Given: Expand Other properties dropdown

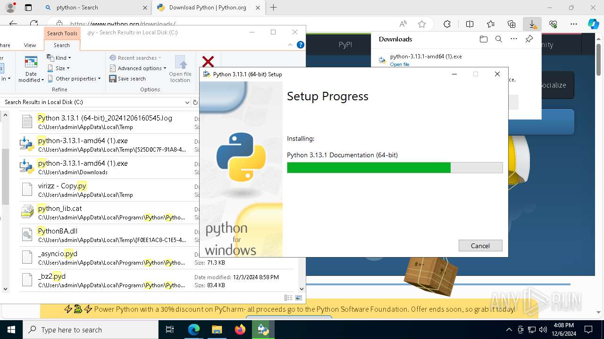Looking at the screenshot, I should click(x=74, y=79).
